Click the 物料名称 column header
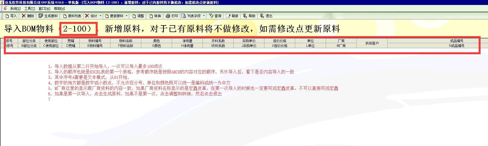The width and height of the screenshot is (488, 146). pos(126,41)
